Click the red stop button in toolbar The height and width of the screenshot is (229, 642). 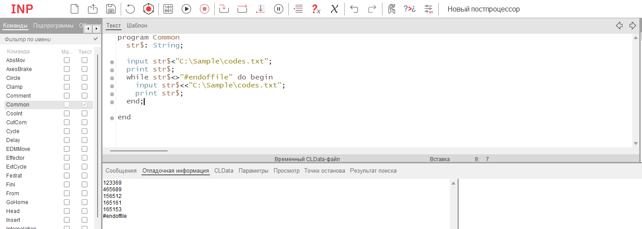tap(204, 9)
